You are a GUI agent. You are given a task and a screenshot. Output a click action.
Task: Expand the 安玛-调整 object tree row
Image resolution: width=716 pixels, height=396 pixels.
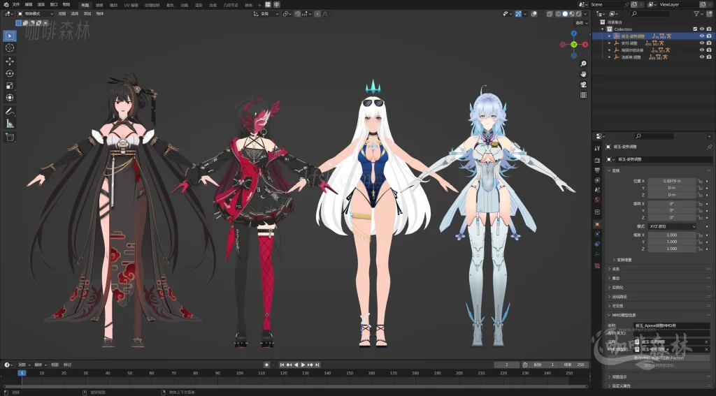pos(610,43)
